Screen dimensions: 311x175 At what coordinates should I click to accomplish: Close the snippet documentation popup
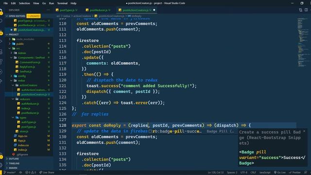point(304,131)
